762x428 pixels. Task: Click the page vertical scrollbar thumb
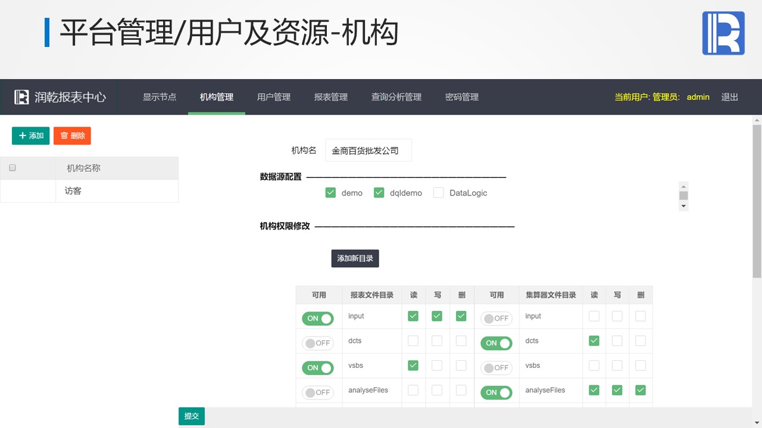(757, 201)
